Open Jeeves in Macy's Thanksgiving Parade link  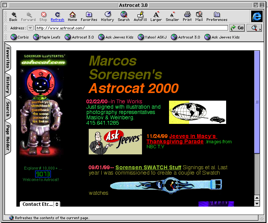[x=182, y=139]
